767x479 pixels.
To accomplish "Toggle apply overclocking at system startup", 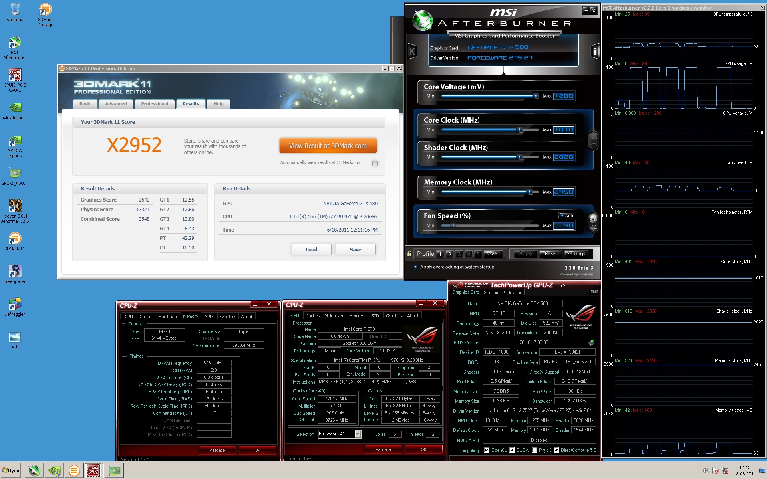I will (x=415, y=267).
